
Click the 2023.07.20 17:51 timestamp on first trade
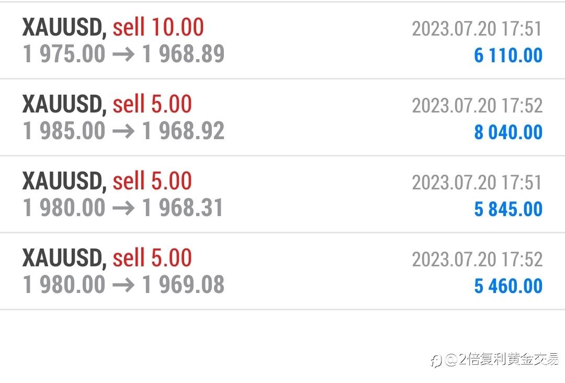pyautogui.click(x=477, y=29)
